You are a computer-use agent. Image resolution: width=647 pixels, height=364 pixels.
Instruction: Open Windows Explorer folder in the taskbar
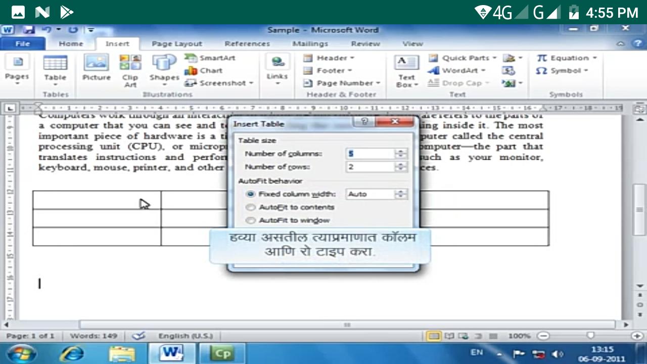pos(122,353)
